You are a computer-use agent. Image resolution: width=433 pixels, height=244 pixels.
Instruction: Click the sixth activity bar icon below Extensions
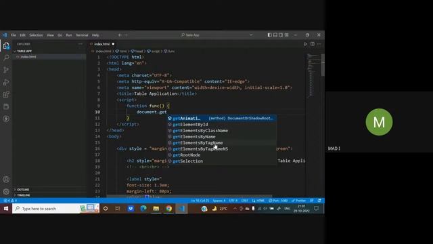tap(6, 106)
